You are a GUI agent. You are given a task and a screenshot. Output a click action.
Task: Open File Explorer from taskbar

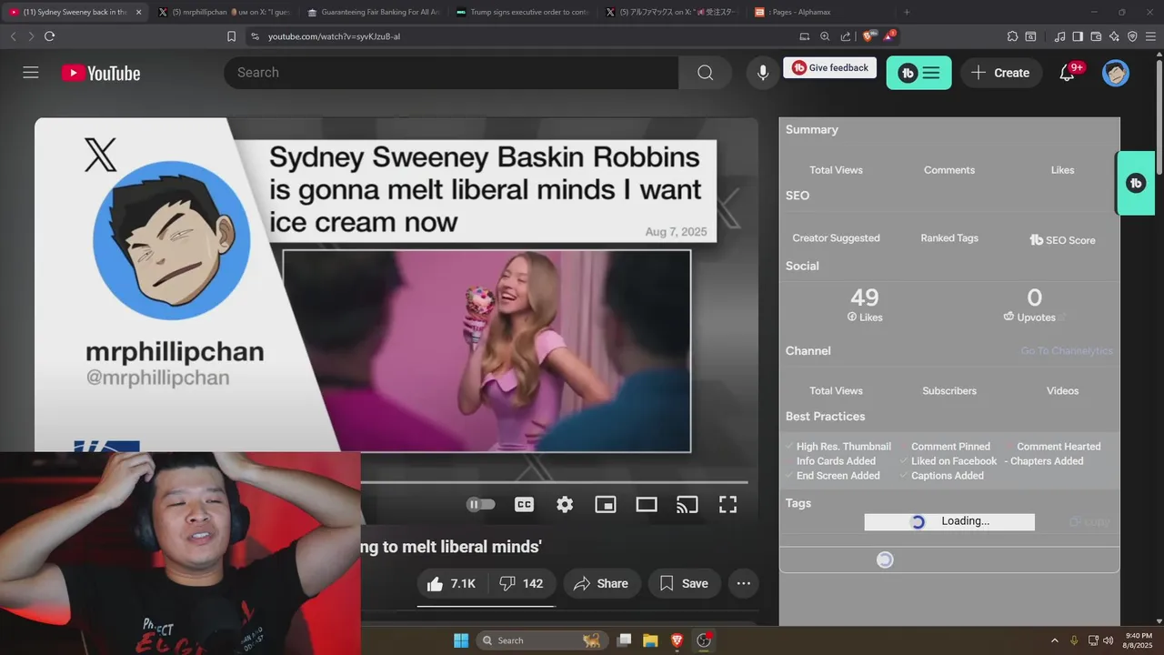(650, 640)
